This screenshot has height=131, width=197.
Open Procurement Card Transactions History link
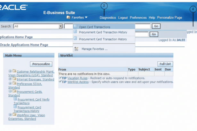tap(28, 109)
